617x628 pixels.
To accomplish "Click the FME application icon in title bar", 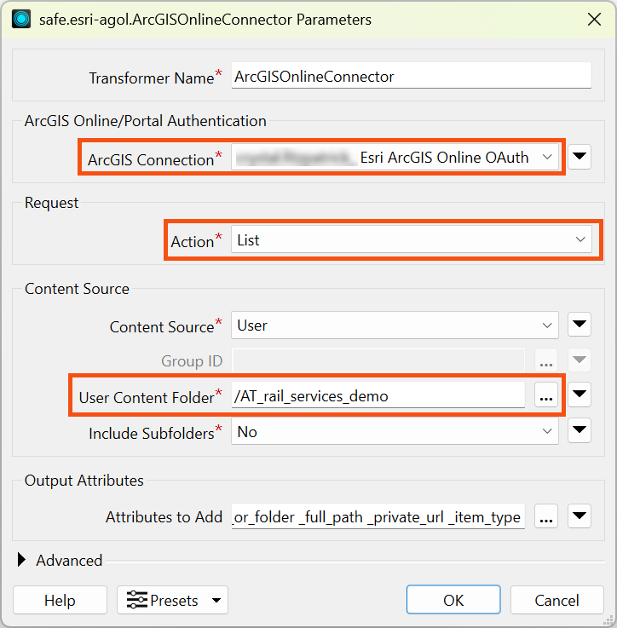I will point(21,19).
